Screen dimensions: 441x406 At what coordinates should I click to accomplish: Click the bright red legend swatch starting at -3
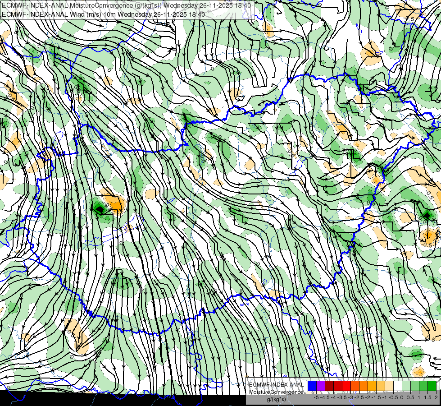346,386
